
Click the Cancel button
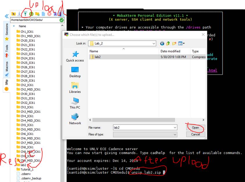[195, 134]
